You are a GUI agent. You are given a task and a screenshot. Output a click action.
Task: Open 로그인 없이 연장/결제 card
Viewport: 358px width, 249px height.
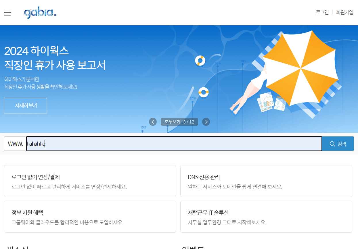pyautogui.click(x=90, y=181)
